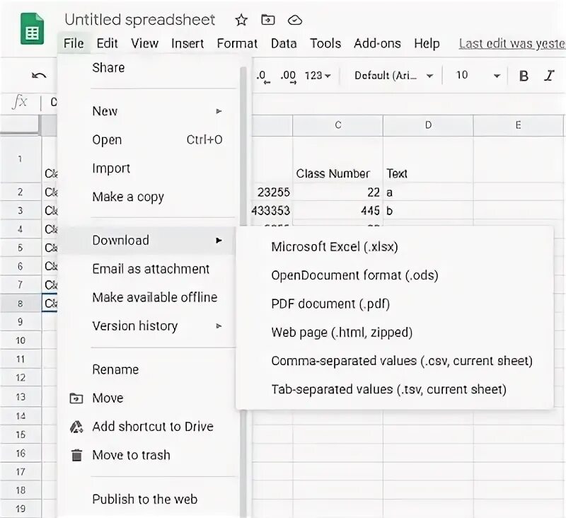Open the View menu
Screen dimensions: 566x518
coord(145,43)
